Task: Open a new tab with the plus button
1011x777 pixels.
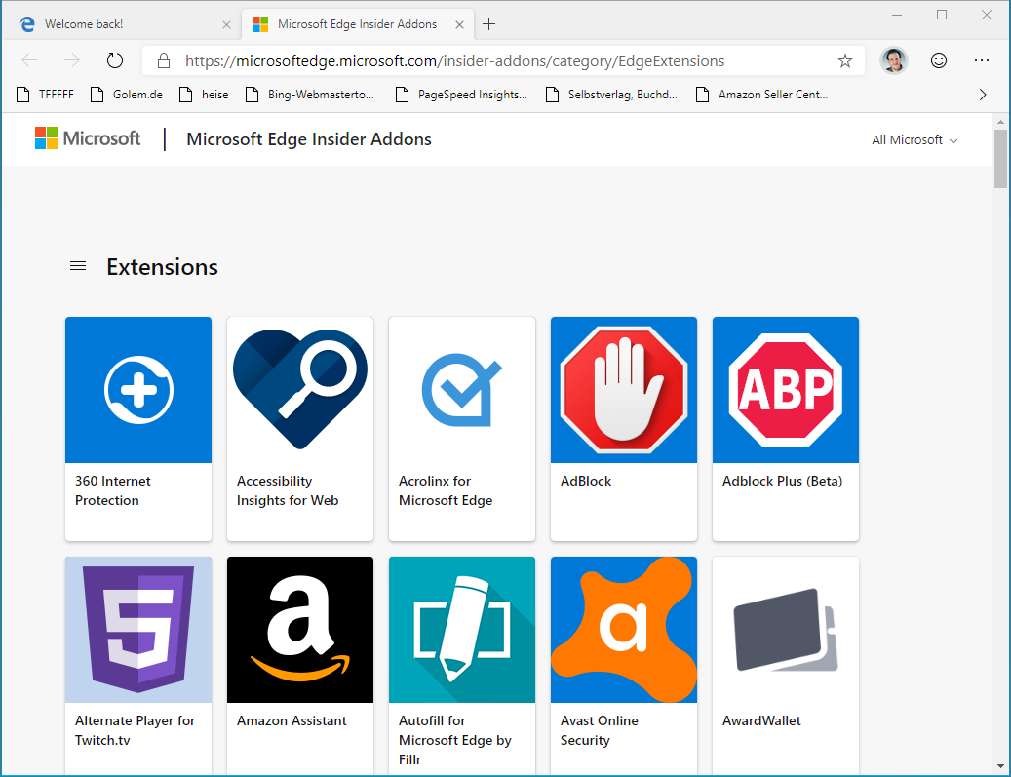Action: [488, 24]
